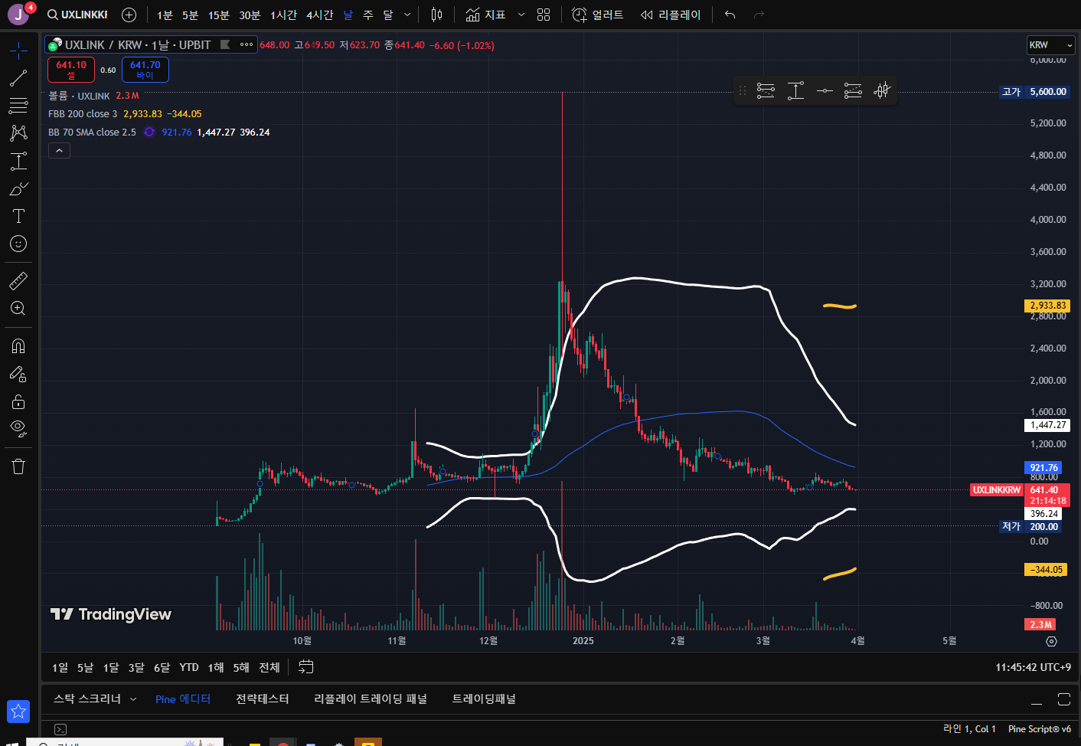Open the layout grid selector

544,15
